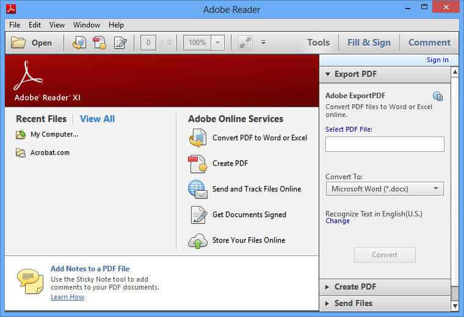Open the Window menu

point(87,25)
